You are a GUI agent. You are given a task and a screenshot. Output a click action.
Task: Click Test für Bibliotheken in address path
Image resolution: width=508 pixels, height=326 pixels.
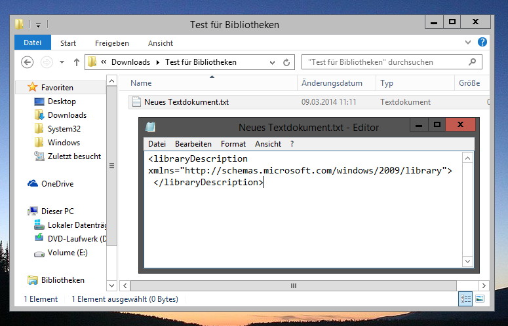point(201,62)
